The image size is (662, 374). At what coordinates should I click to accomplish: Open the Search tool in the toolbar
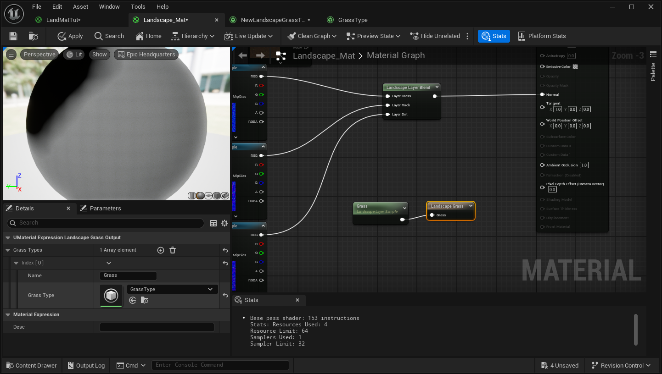coord(109,36)
